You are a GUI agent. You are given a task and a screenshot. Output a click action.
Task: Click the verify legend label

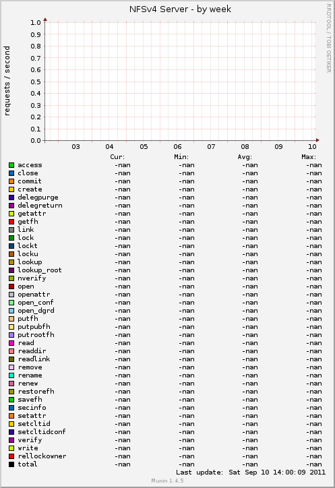tap(30, 440)
